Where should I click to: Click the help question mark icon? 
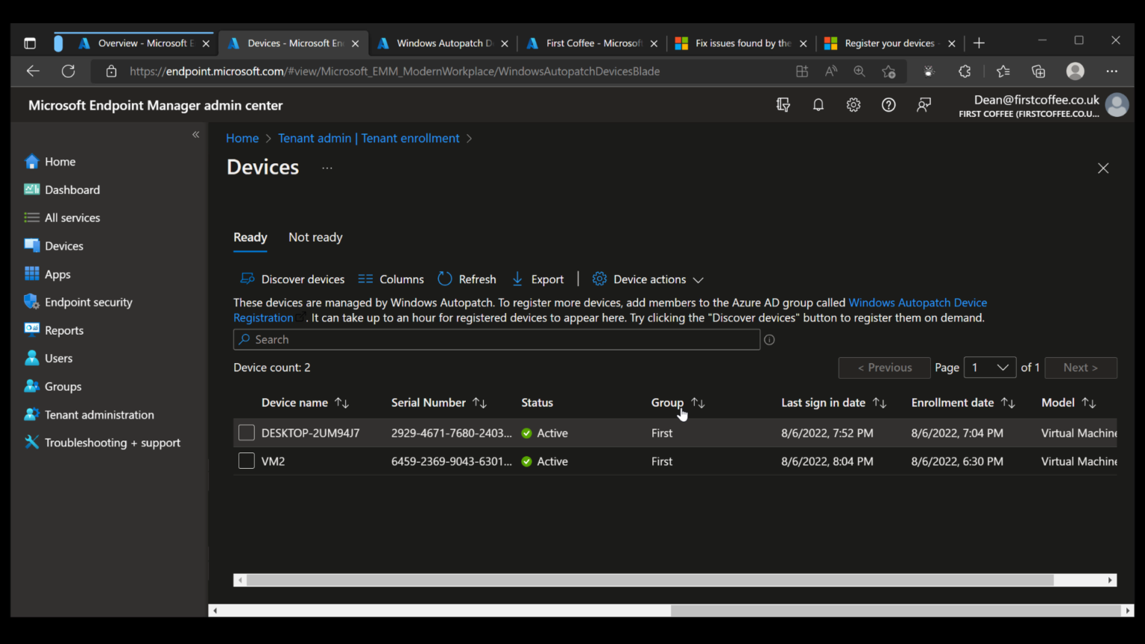click(x=889, y=105)
